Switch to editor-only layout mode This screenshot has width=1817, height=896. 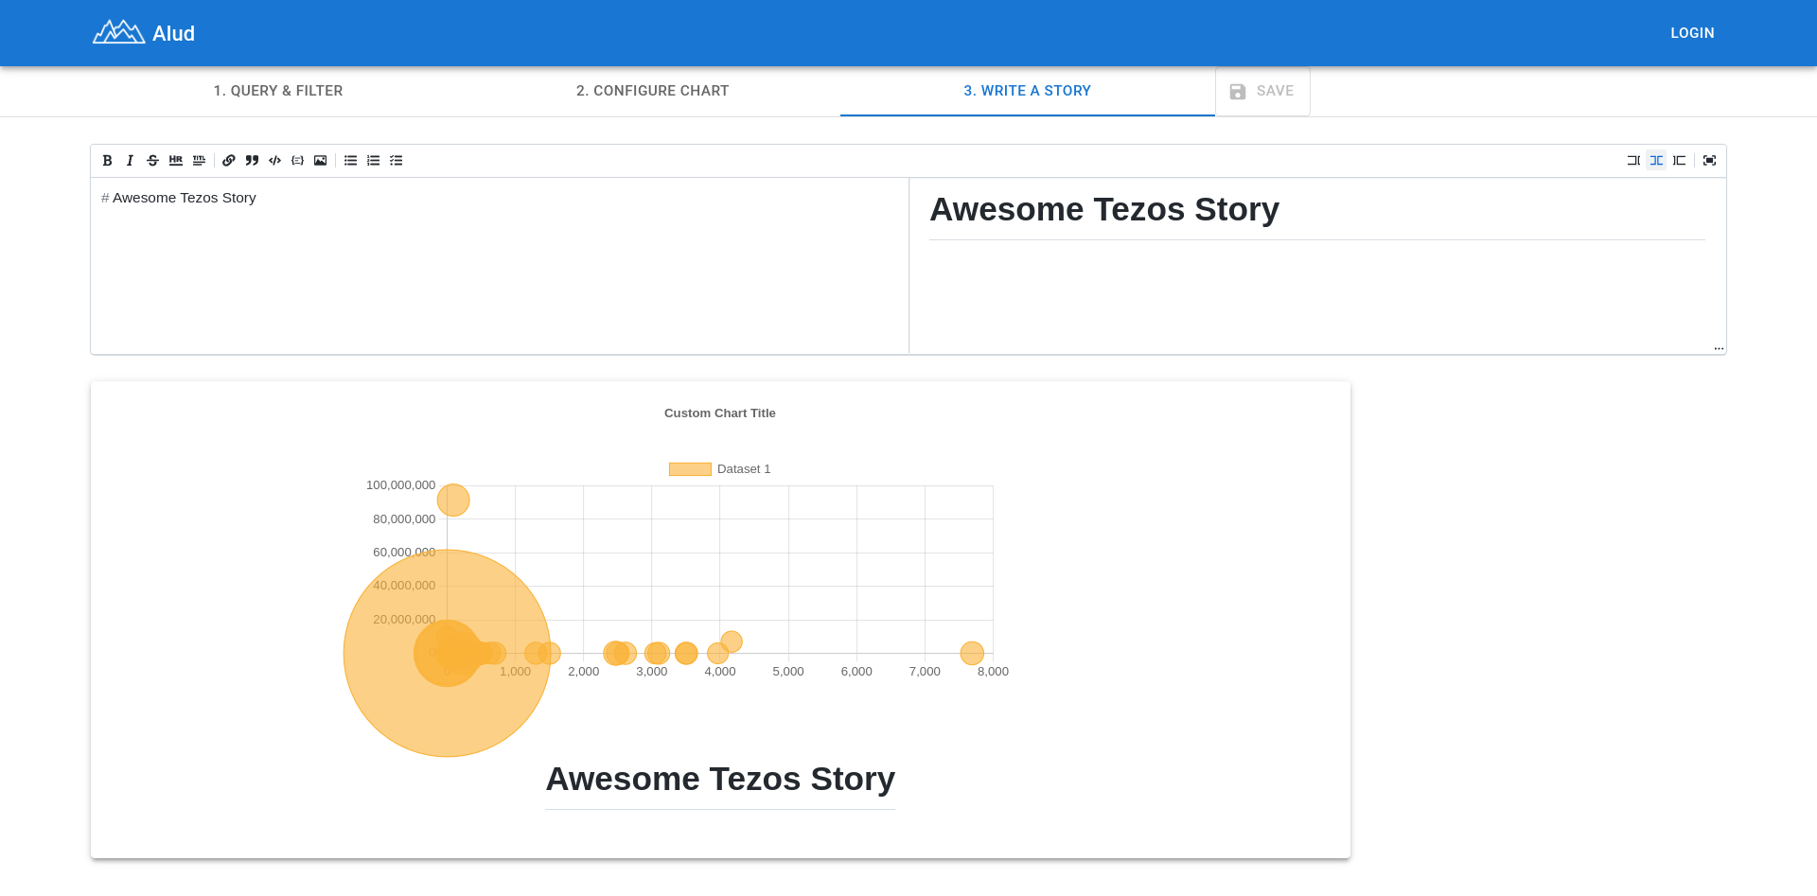pos(1633,161)
